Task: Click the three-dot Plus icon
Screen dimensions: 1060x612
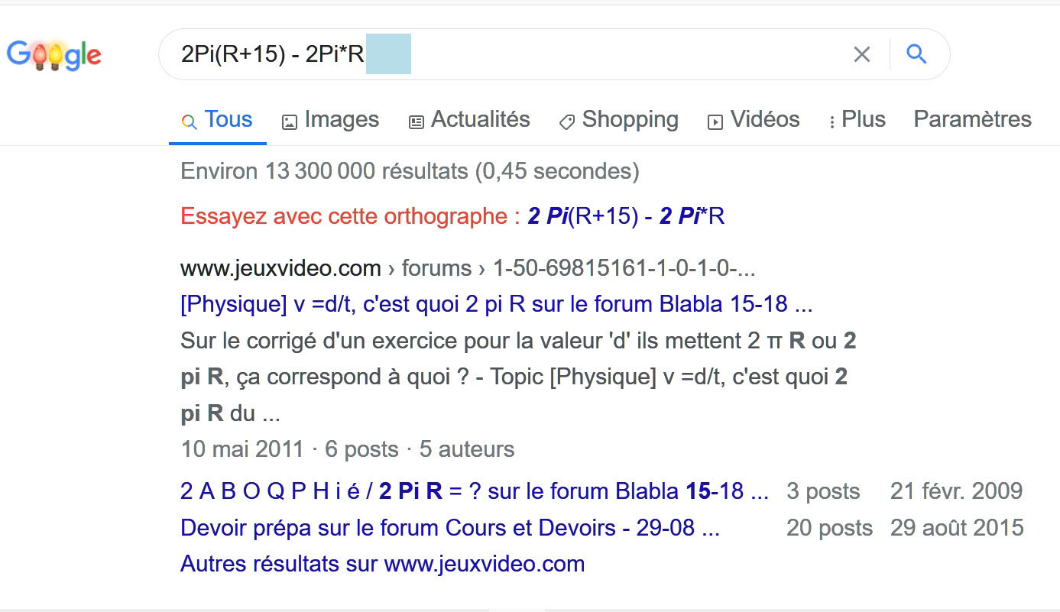Action: pyautogui.click(x=831, y=121)
